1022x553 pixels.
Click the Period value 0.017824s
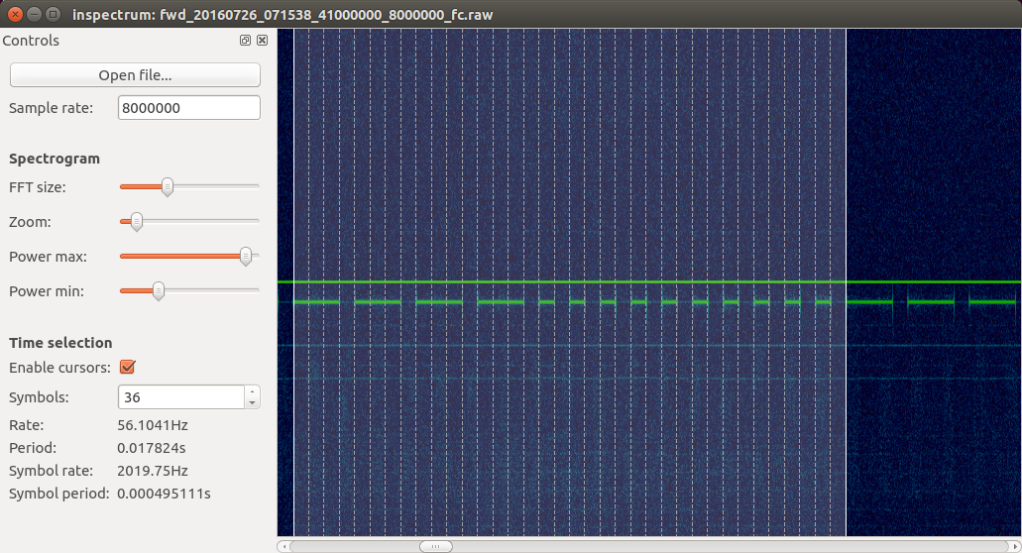(x=152, y=448)
